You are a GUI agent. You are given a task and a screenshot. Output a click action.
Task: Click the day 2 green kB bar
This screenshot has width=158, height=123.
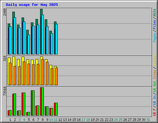15,105
